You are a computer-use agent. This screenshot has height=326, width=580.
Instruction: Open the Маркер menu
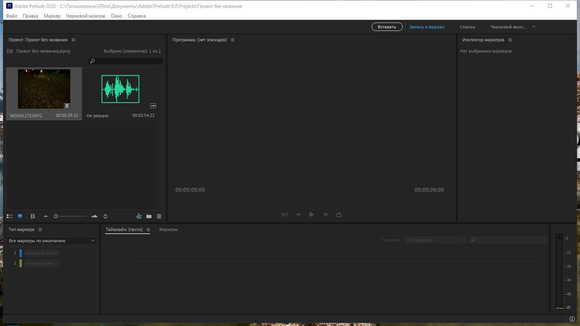[x=52, y=16]
